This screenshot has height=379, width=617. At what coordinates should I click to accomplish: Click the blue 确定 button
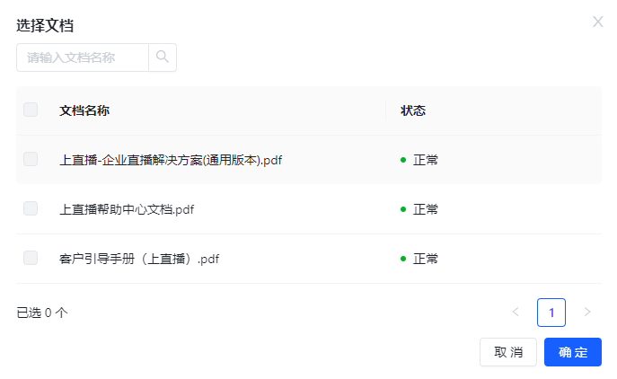[x=573, y=352]
